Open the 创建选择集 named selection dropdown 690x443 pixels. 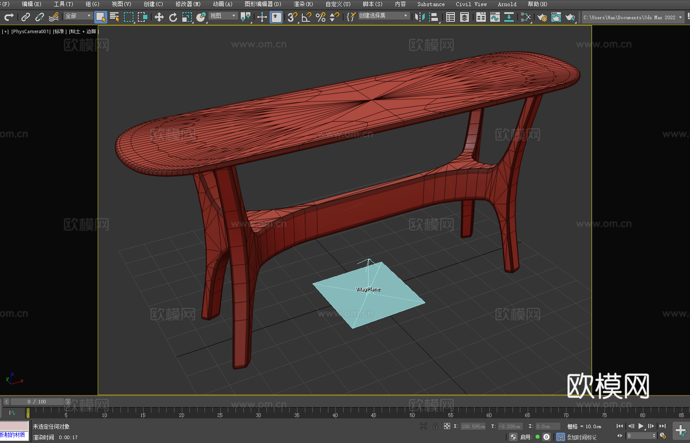coord(384,16)
